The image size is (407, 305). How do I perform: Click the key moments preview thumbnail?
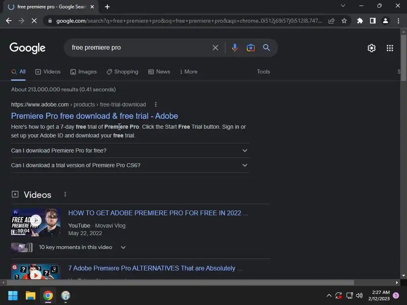(x=22, y=247)
